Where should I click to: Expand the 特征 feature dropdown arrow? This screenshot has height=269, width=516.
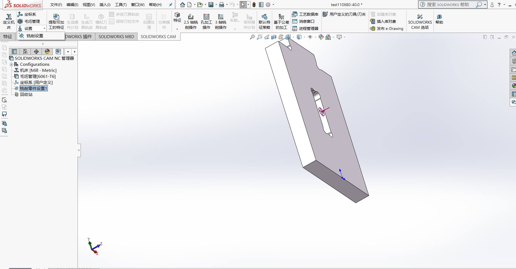click(177, 29)
